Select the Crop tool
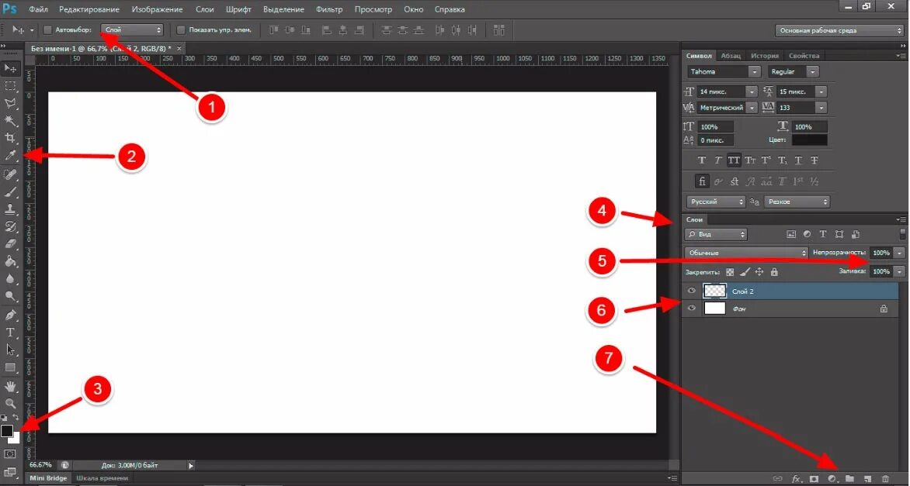 click(10, 138)
